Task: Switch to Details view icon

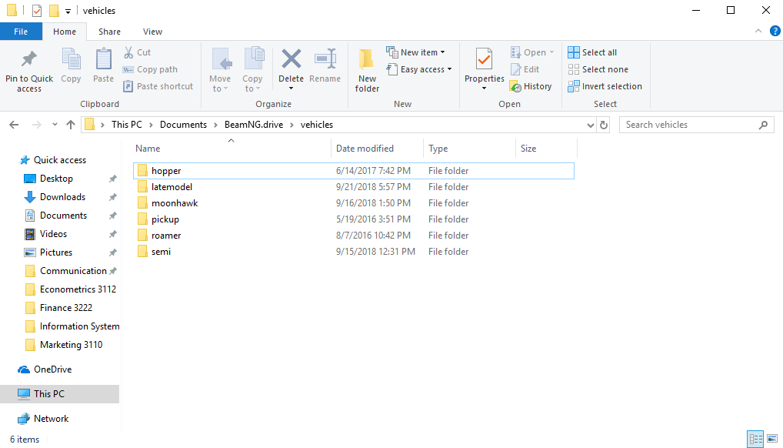Action: 755,439
